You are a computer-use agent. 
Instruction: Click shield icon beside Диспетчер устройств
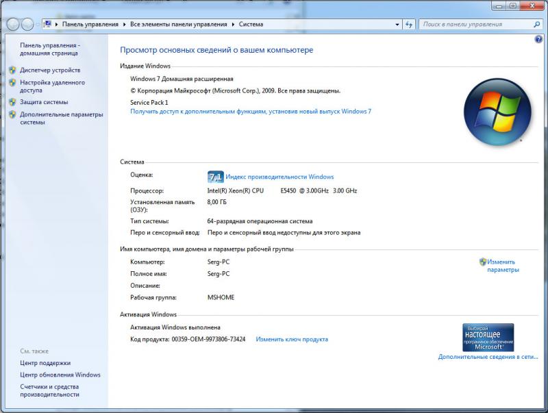[x=12, y=70]
